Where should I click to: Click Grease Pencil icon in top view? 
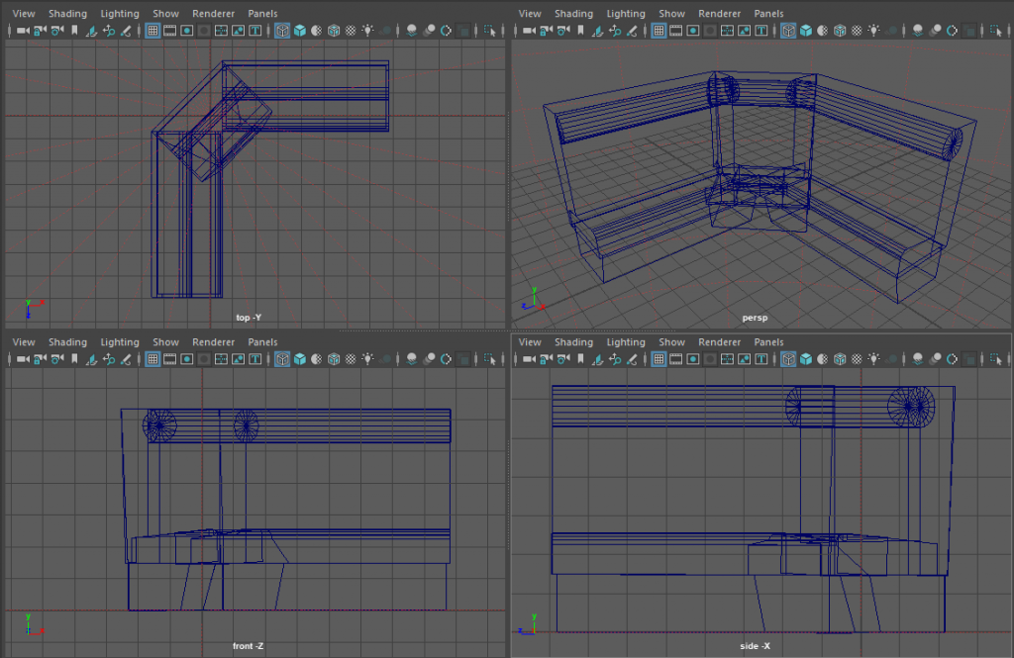126,31
